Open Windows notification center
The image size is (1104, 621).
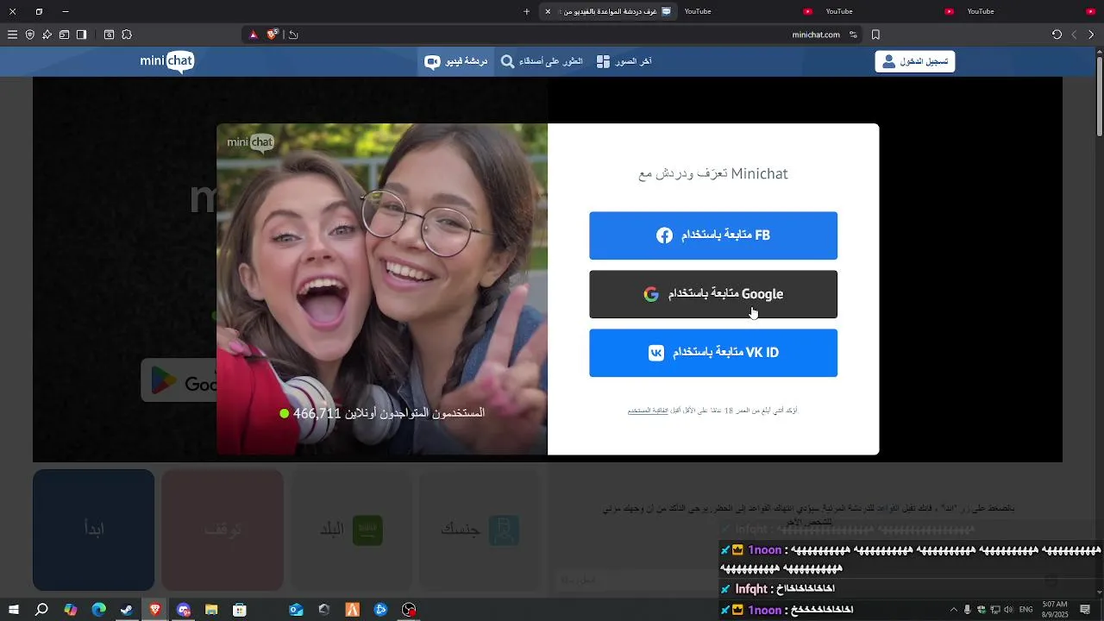[1085, 610]
